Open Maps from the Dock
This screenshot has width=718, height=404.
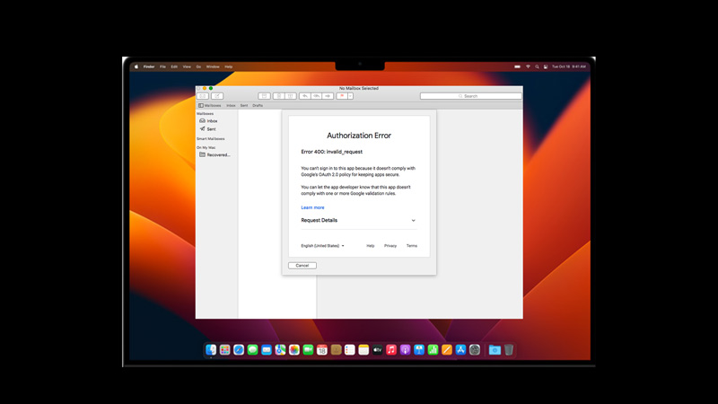coord(280,350)
